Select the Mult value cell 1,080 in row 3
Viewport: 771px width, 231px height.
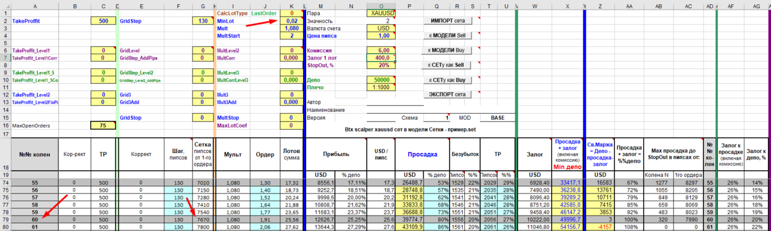tap(291, 28)
